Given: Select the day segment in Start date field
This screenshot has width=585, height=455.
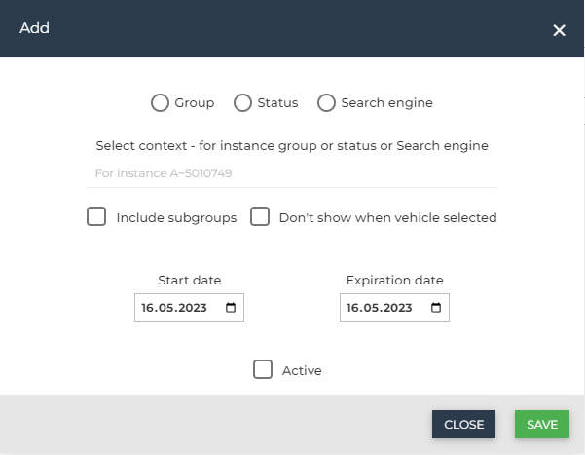Looking at the screenshot, I should [x=147, y=308].
